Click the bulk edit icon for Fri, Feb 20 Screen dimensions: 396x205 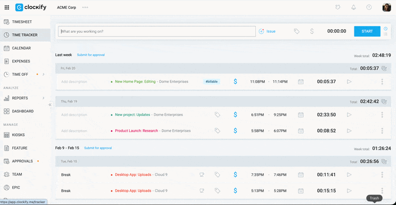pos(384,68)
